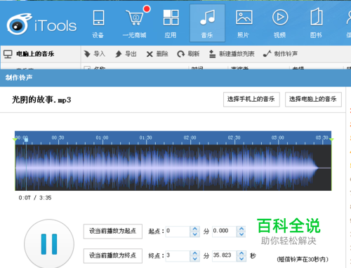Open the 一元商城 shopping cart icon
Image resolution: width=351 pixels, height=268 pixels.
(x=135, y=23)
